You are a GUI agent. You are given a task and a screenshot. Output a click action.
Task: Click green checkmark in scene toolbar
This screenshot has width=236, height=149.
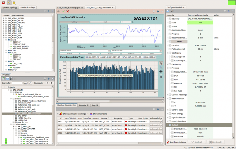coord(63,11)
